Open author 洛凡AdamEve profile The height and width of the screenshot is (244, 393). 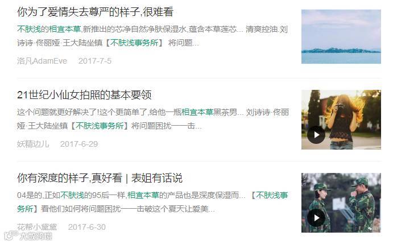point(42,61)
